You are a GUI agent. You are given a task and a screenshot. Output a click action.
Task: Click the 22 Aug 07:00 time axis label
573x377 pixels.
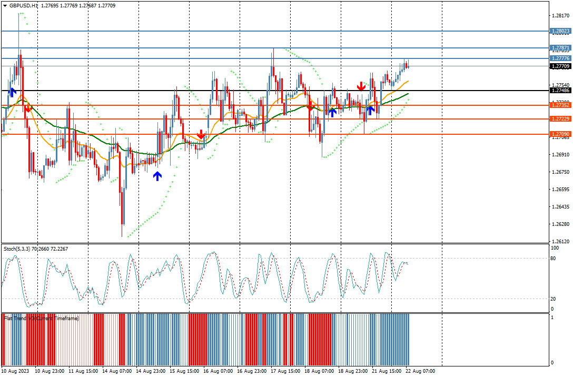coord(420,371)
